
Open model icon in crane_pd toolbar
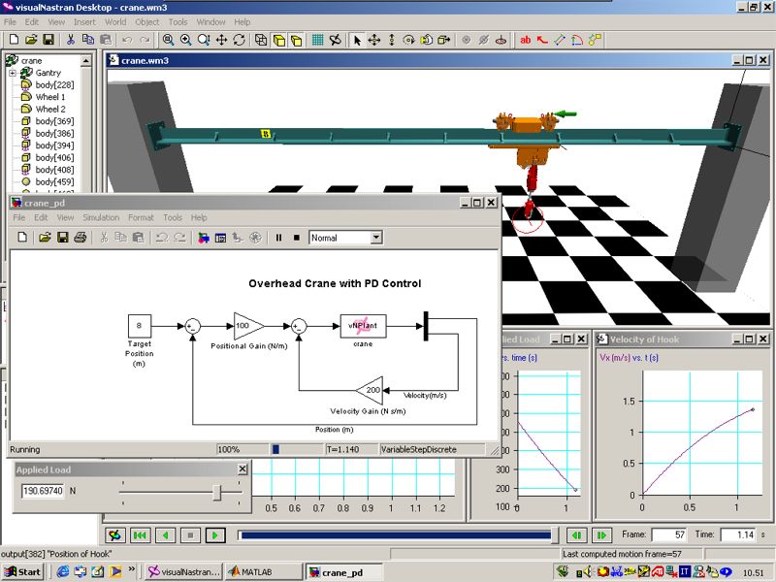[x=45, y=238]
